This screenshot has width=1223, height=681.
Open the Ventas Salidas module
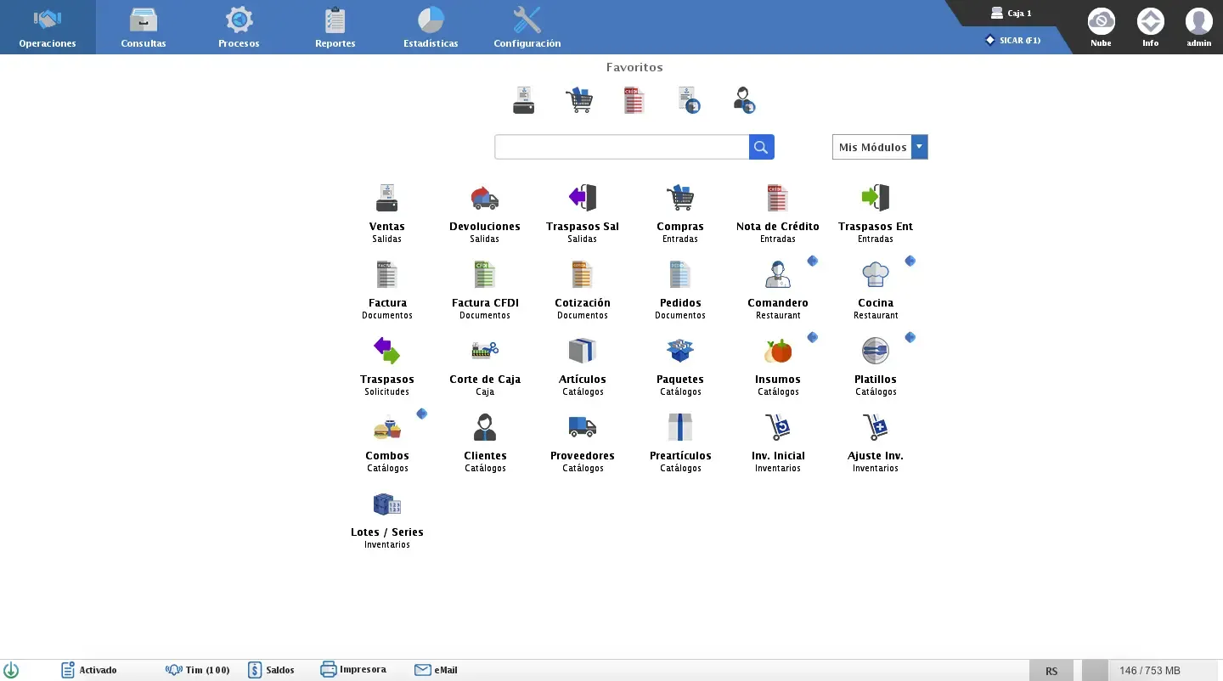[387, 211]
